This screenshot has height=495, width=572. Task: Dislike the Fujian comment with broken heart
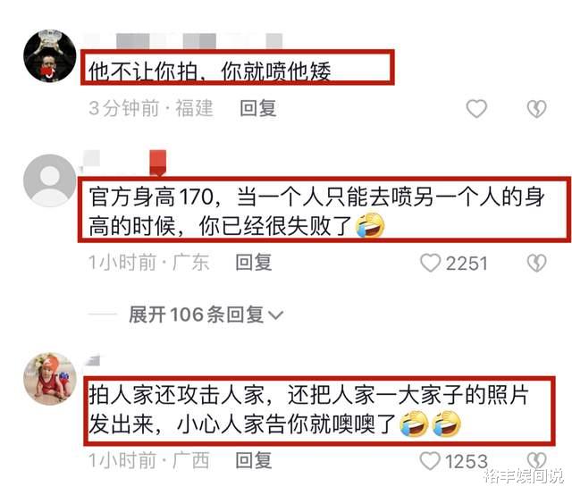[536, 109]
